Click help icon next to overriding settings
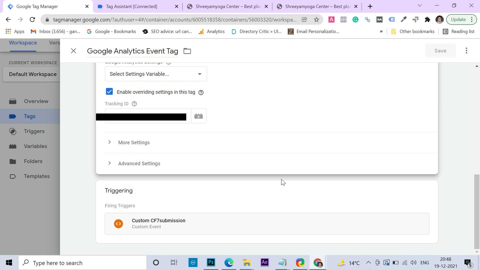480x270 pixels. 201,92
